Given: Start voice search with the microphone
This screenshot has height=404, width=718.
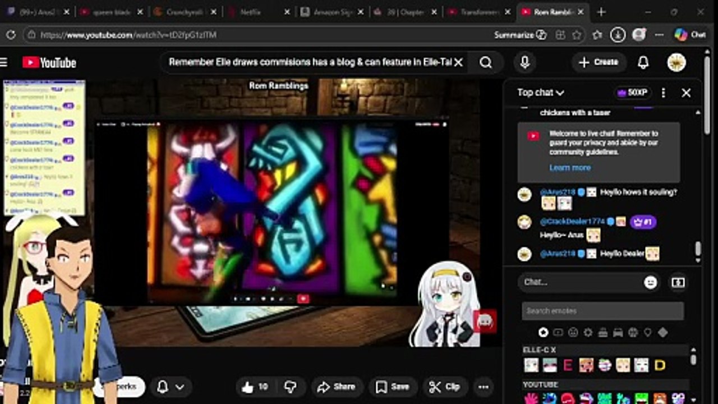Looking at the screenshot, I should 525,62.
